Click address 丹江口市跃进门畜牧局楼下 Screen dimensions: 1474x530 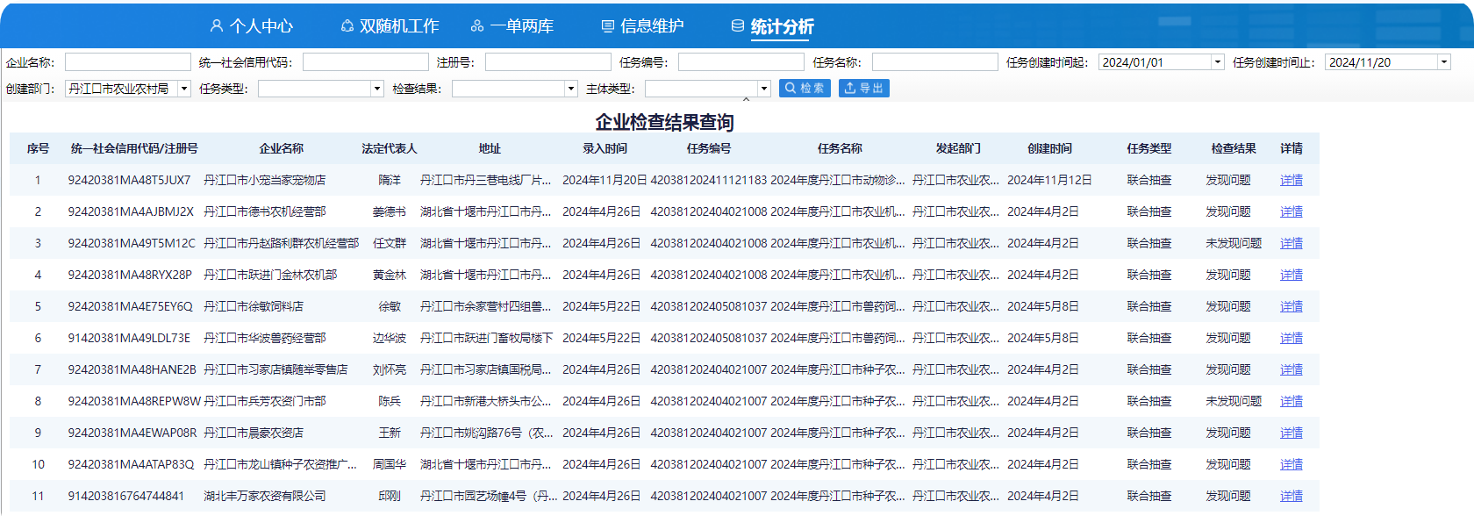click(x=487, y=338)
